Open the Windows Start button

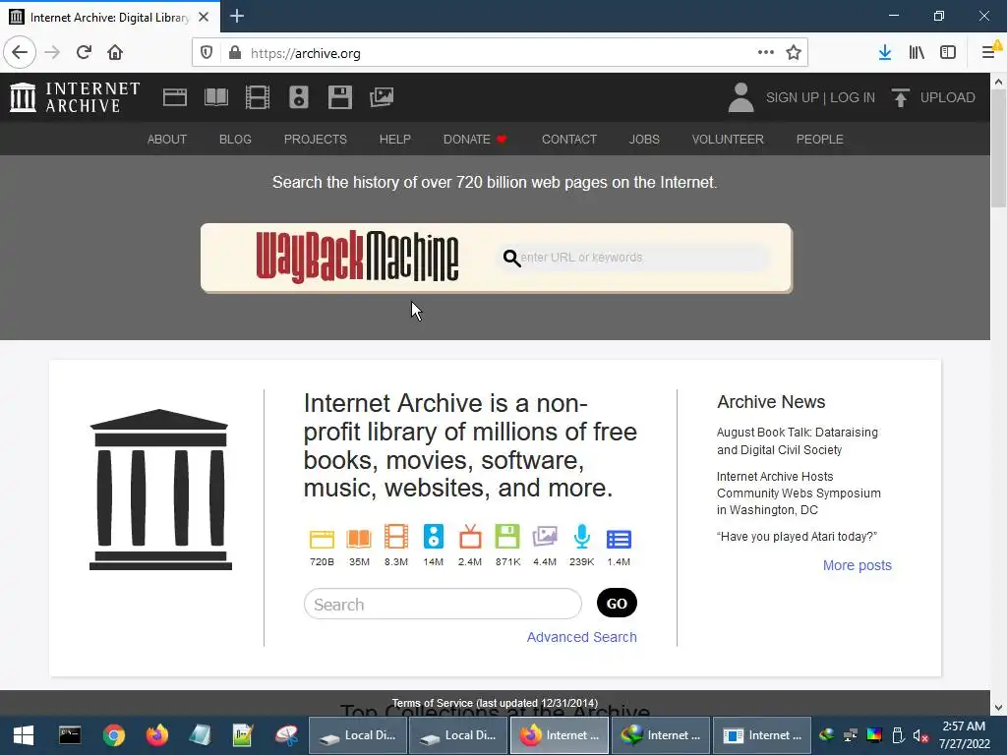24,735
